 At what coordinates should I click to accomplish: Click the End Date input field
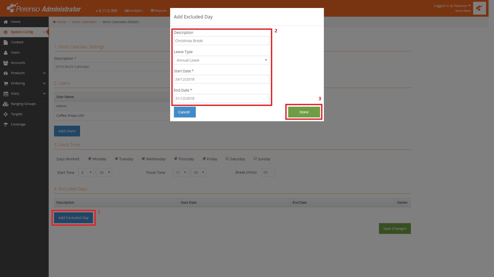coord(222,98)
